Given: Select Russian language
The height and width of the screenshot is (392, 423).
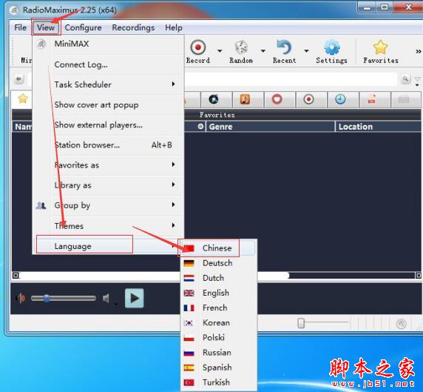Looking at the screenshot, I should (218, 353).
